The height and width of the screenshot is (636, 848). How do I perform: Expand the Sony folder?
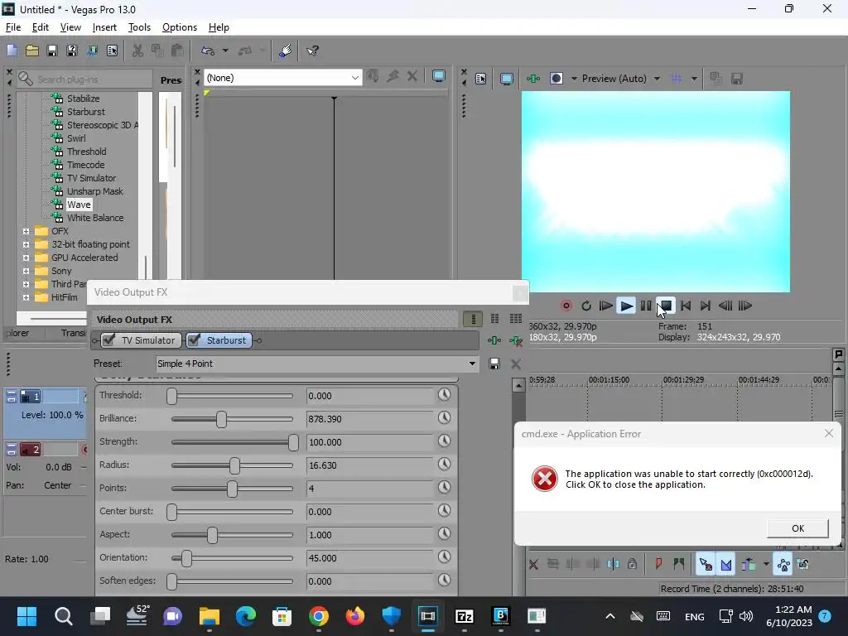[26, 271]
